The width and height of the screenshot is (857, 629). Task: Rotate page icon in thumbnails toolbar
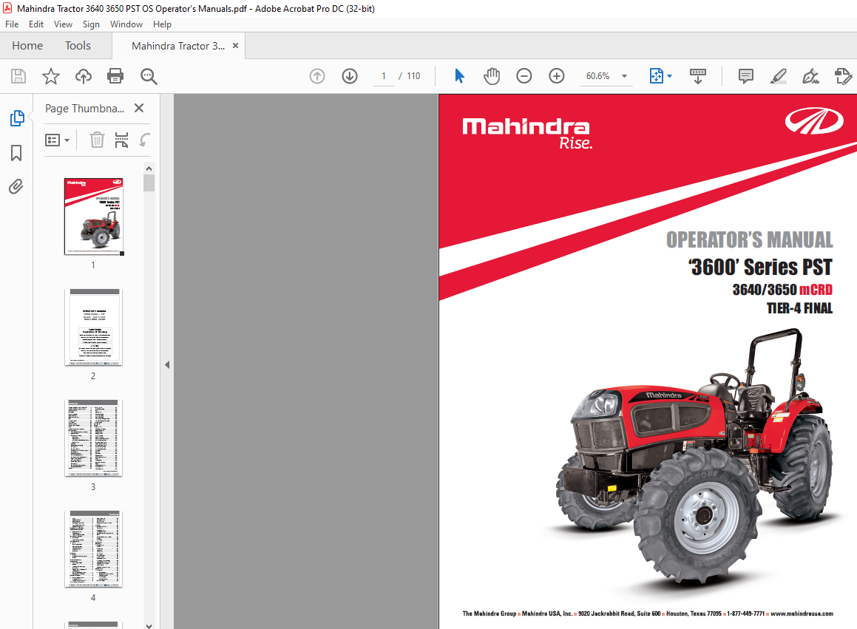(144, 140)
